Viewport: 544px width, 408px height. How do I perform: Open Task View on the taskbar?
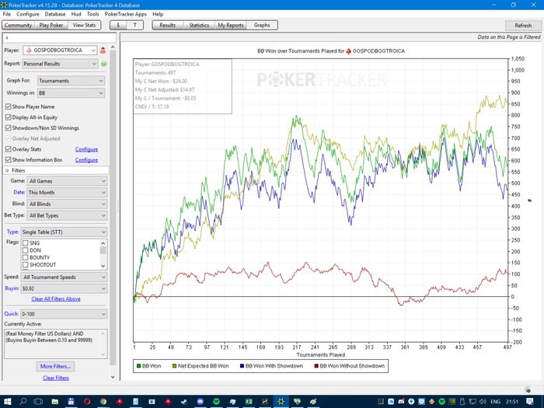point(38,402)
